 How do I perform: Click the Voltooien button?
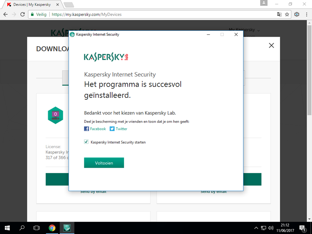[x=104, y=163]
